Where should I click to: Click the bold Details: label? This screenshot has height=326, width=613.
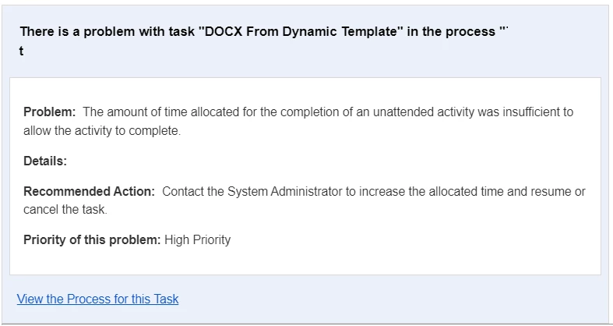pos(45,161)
